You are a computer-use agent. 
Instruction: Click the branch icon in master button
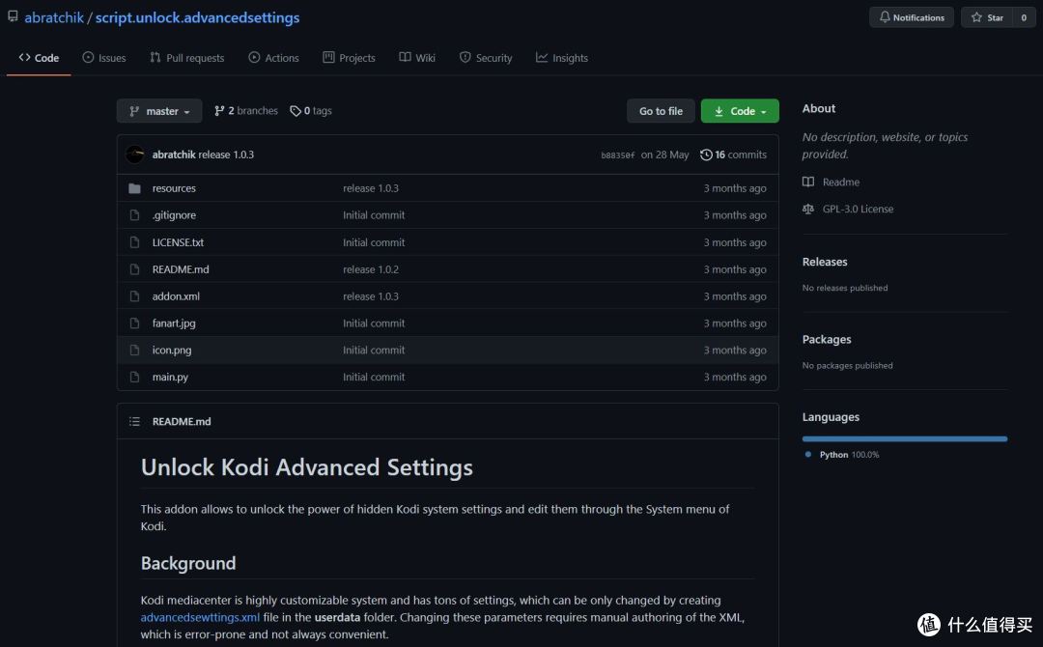click(x=134, y=111)
